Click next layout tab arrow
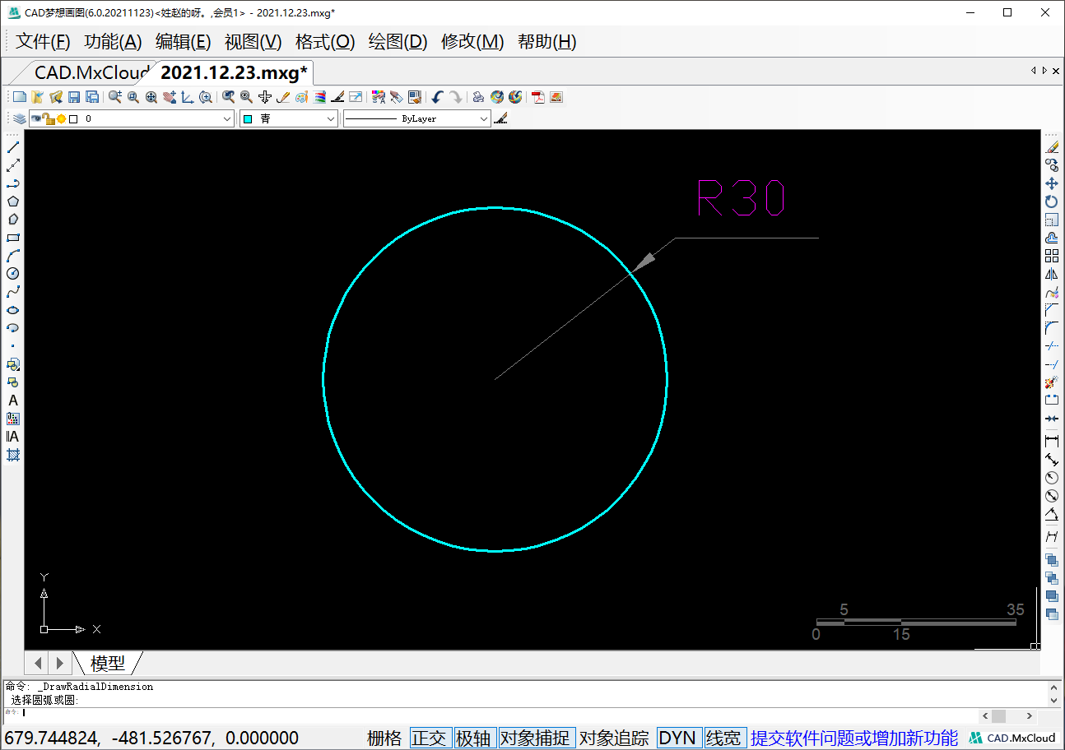This screenshot has height=750, width=1065. click(59, 663)
